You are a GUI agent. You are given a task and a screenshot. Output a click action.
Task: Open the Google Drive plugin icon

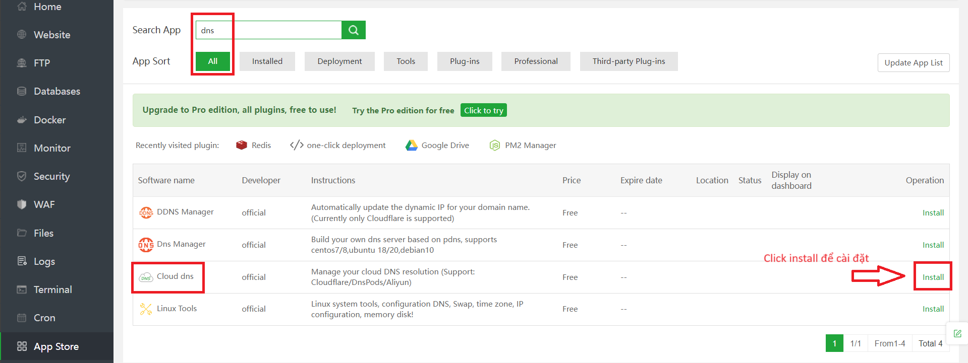point(412,145)
